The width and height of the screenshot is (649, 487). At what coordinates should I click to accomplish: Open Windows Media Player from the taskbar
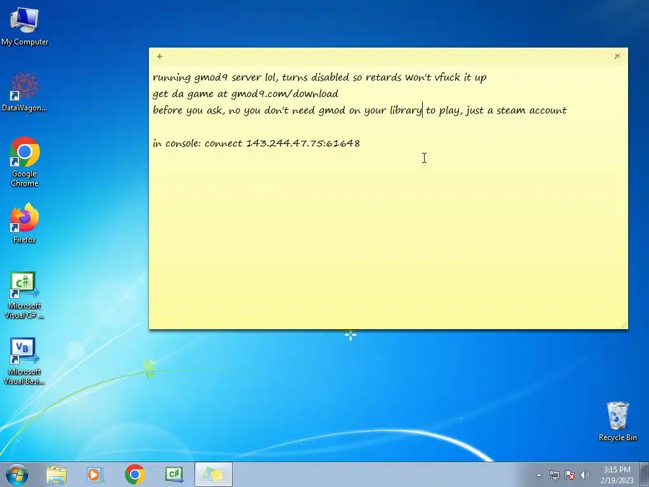[x=95, y=474]
